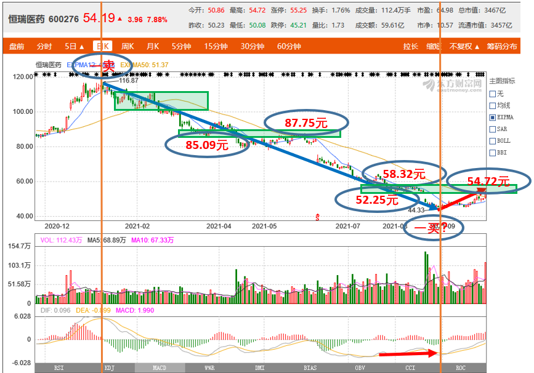Image resolution: width=534 pixels, height=373 pixels.
Task: Switch sub-chart to OBV indicator
Action: click(360, 368)
